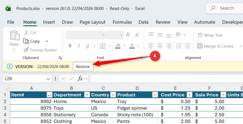Apply the Font Colour A icon

(132, 46)
